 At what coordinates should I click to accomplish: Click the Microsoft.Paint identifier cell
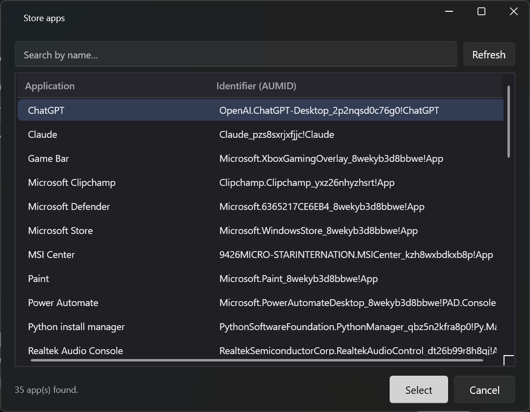298,279
